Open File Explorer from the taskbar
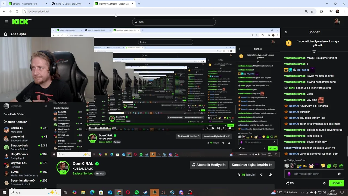 (x=83, y=192)
